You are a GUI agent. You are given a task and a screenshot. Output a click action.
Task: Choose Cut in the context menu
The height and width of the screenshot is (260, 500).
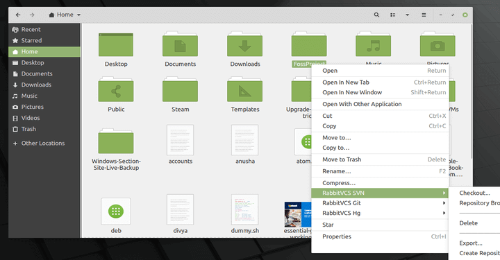pos(380,116)
